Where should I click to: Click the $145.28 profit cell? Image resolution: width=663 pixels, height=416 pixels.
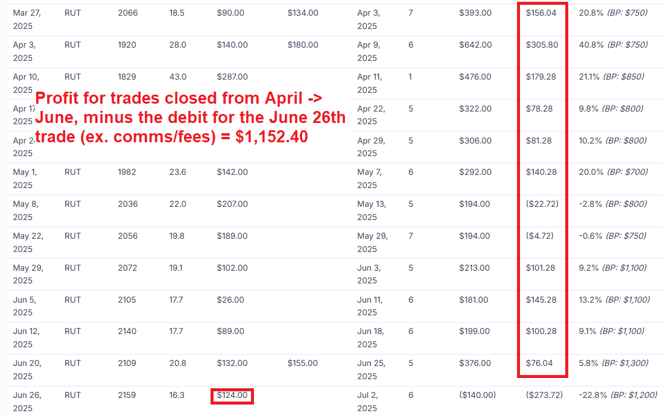[541, 300]
